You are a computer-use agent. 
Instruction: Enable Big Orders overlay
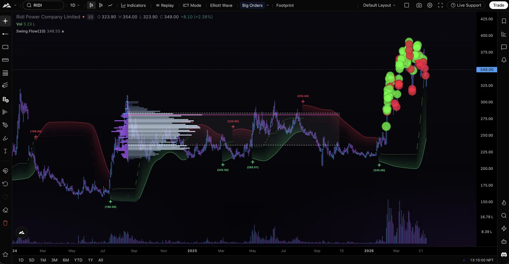[x=252, y=5]
